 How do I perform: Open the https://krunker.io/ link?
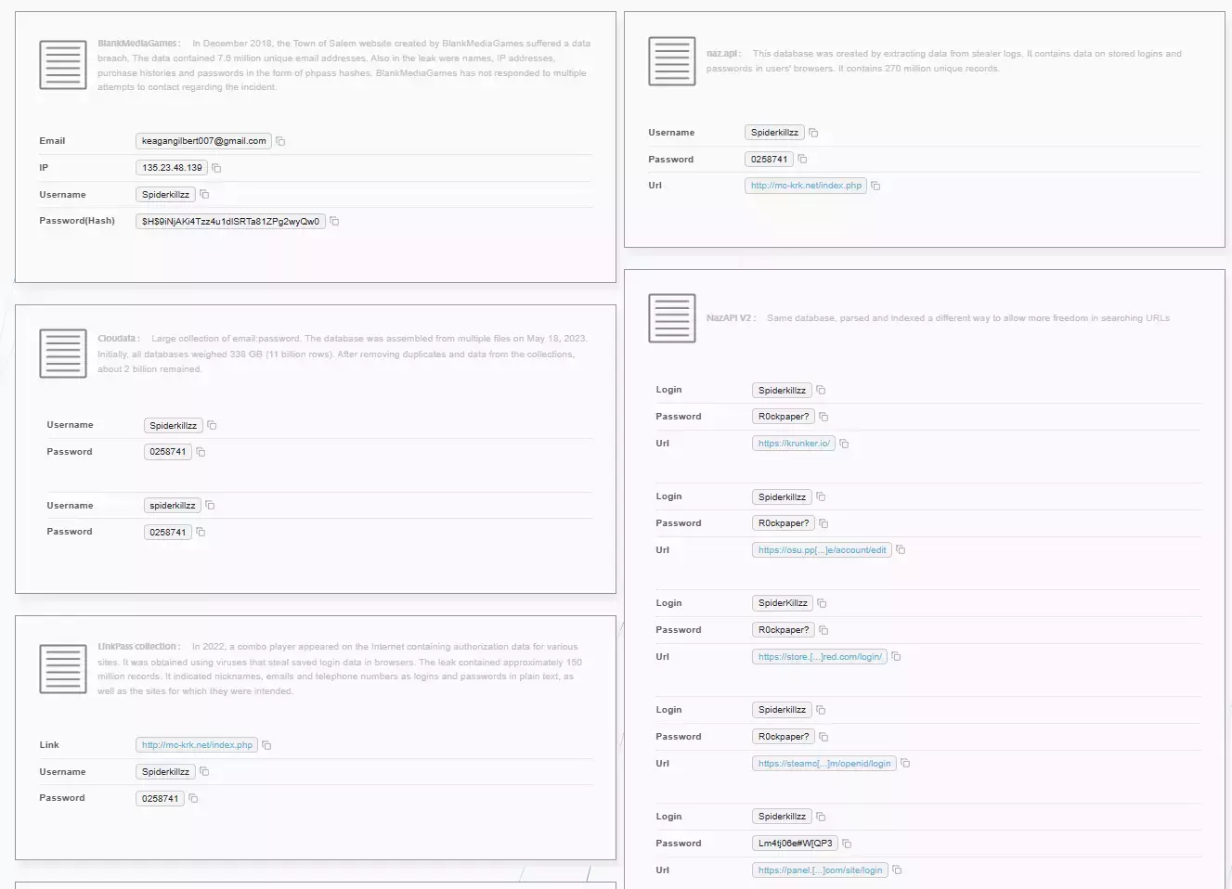(x=794, y=444)
